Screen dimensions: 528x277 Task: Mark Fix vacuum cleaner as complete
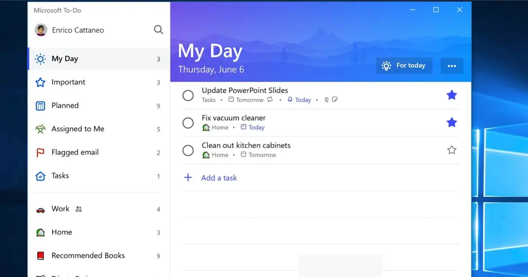pyautogui.click(x=188, y=123)
